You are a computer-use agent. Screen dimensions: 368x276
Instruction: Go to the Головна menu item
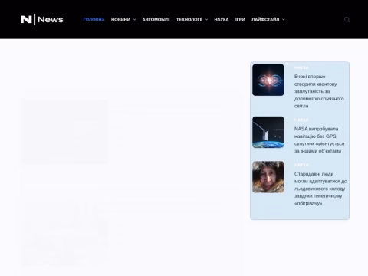[x=94, y=19]
